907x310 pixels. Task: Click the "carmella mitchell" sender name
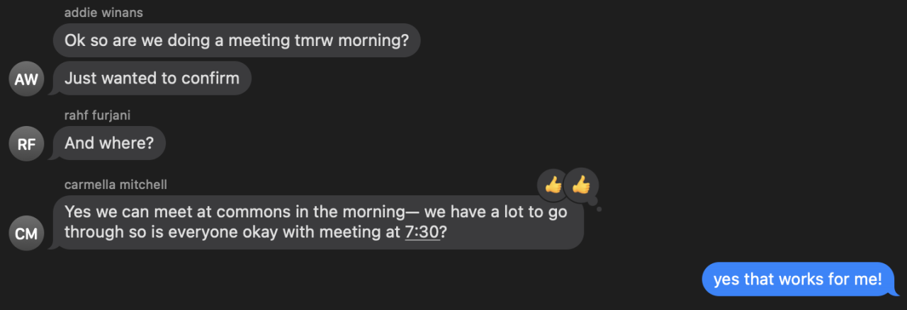[116, 185]
